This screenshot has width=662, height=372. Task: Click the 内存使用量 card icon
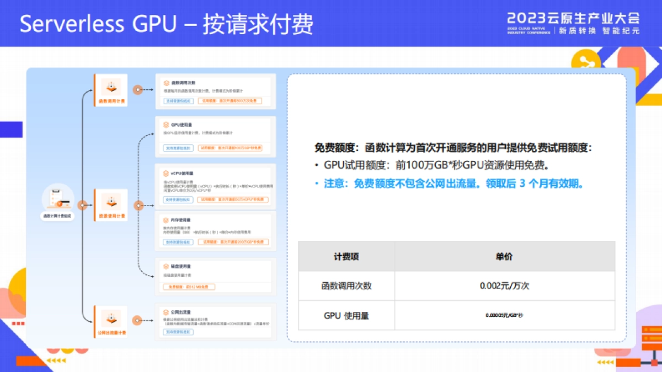pyautogui.click(x=165, y=219)
